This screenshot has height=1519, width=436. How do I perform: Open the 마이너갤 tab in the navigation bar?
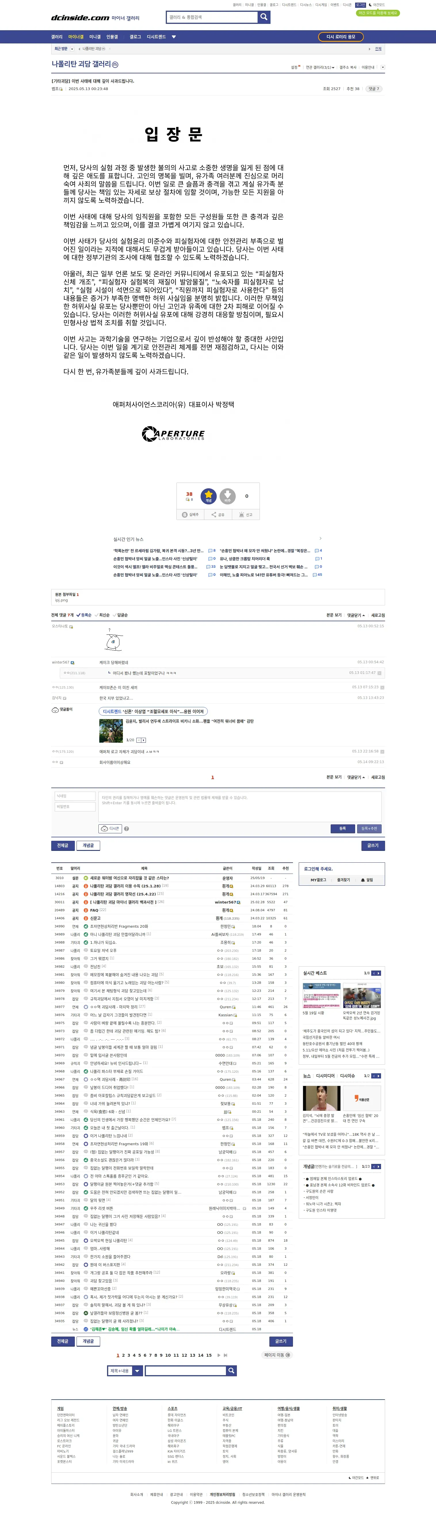tap(75, 37)
